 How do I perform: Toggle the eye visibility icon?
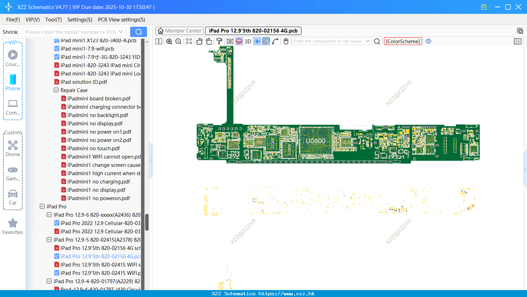point(428,41)
